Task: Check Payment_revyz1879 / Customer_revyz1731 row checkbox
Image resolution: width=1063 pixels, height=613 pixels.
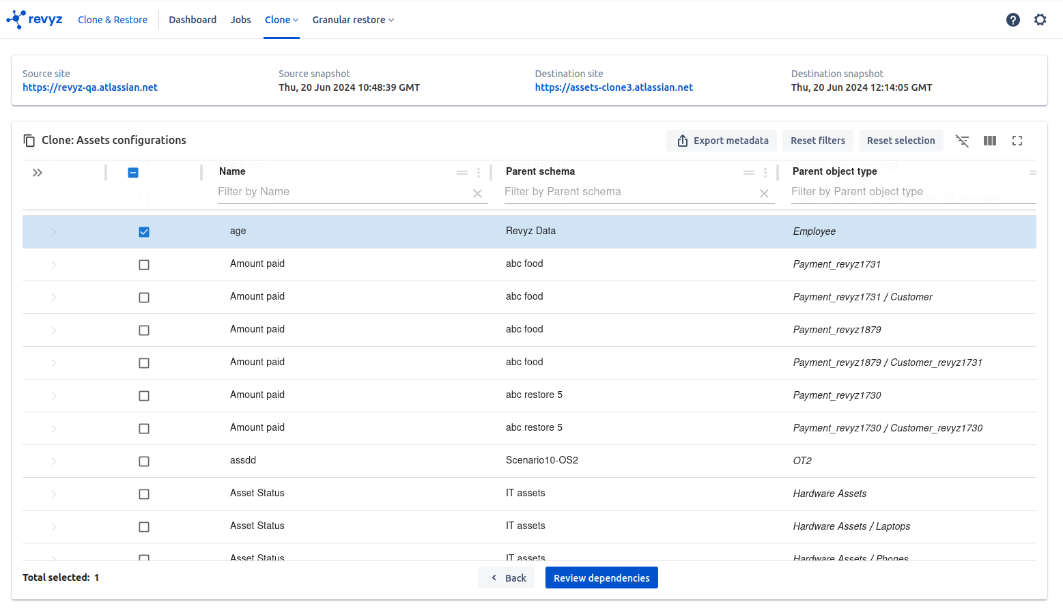Action: pos(144,363)
